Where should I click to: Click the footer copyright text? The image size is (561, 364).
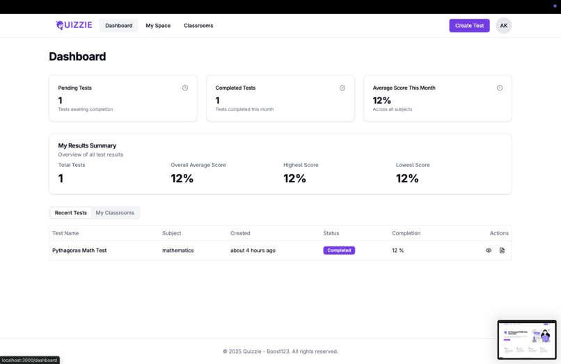click(280, 351)
